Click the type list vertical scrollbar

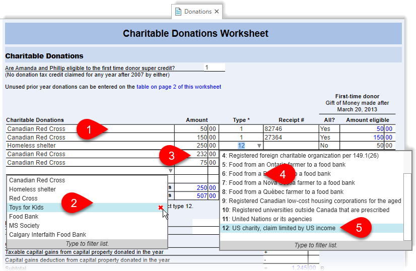click(x=407, y=207)
